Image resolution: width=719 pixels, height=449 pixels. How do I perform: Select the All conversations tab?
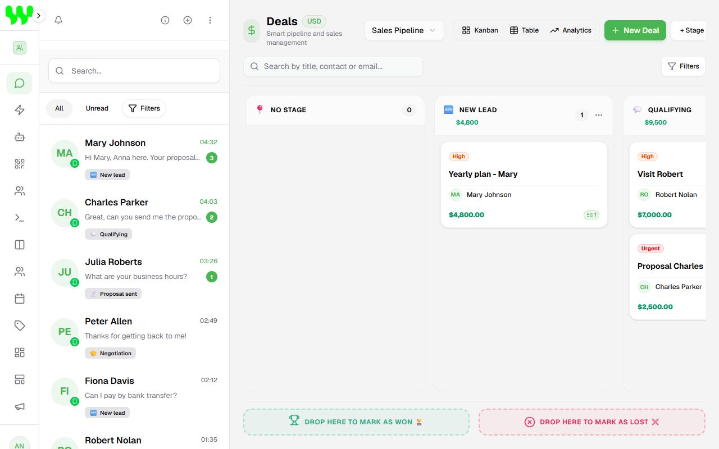[59, 108]
